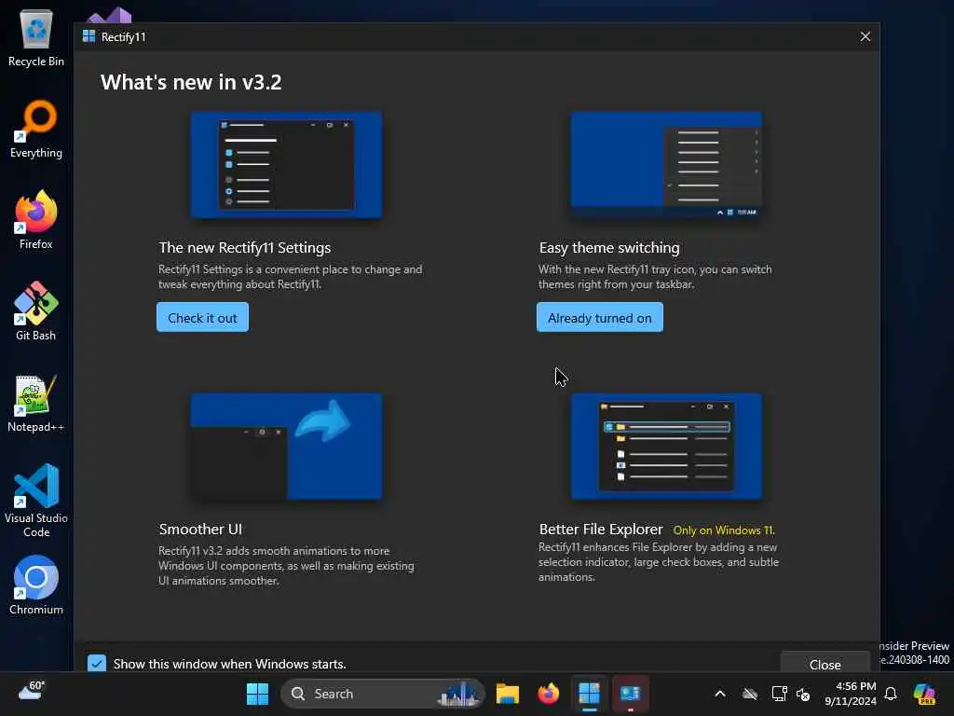This screenshot has height=716, width=954.
Task: Open the weather widget showing 60°
Action: 32,691
